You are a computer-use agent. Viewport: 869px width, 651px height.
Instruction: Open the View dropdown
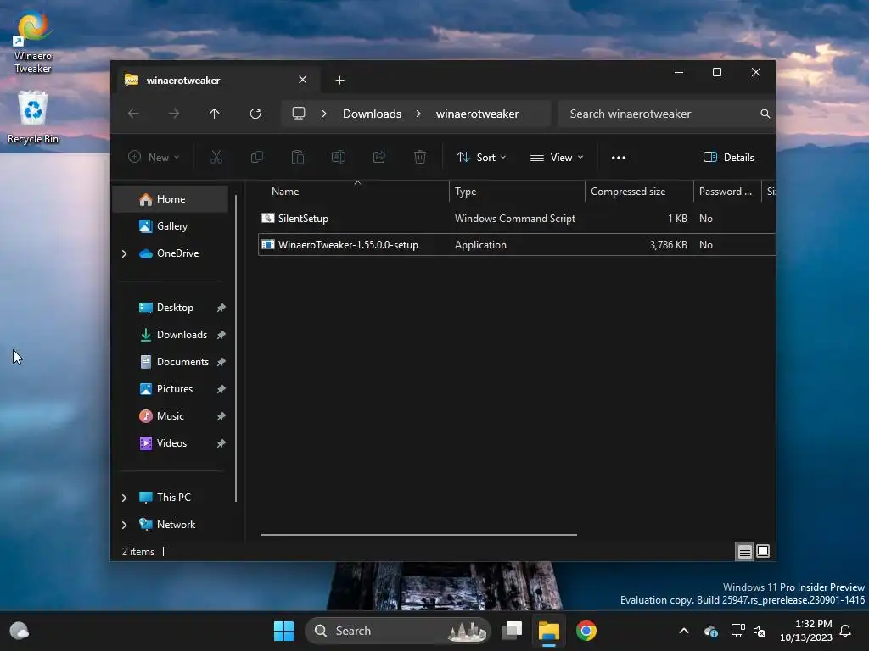point(557,157)
